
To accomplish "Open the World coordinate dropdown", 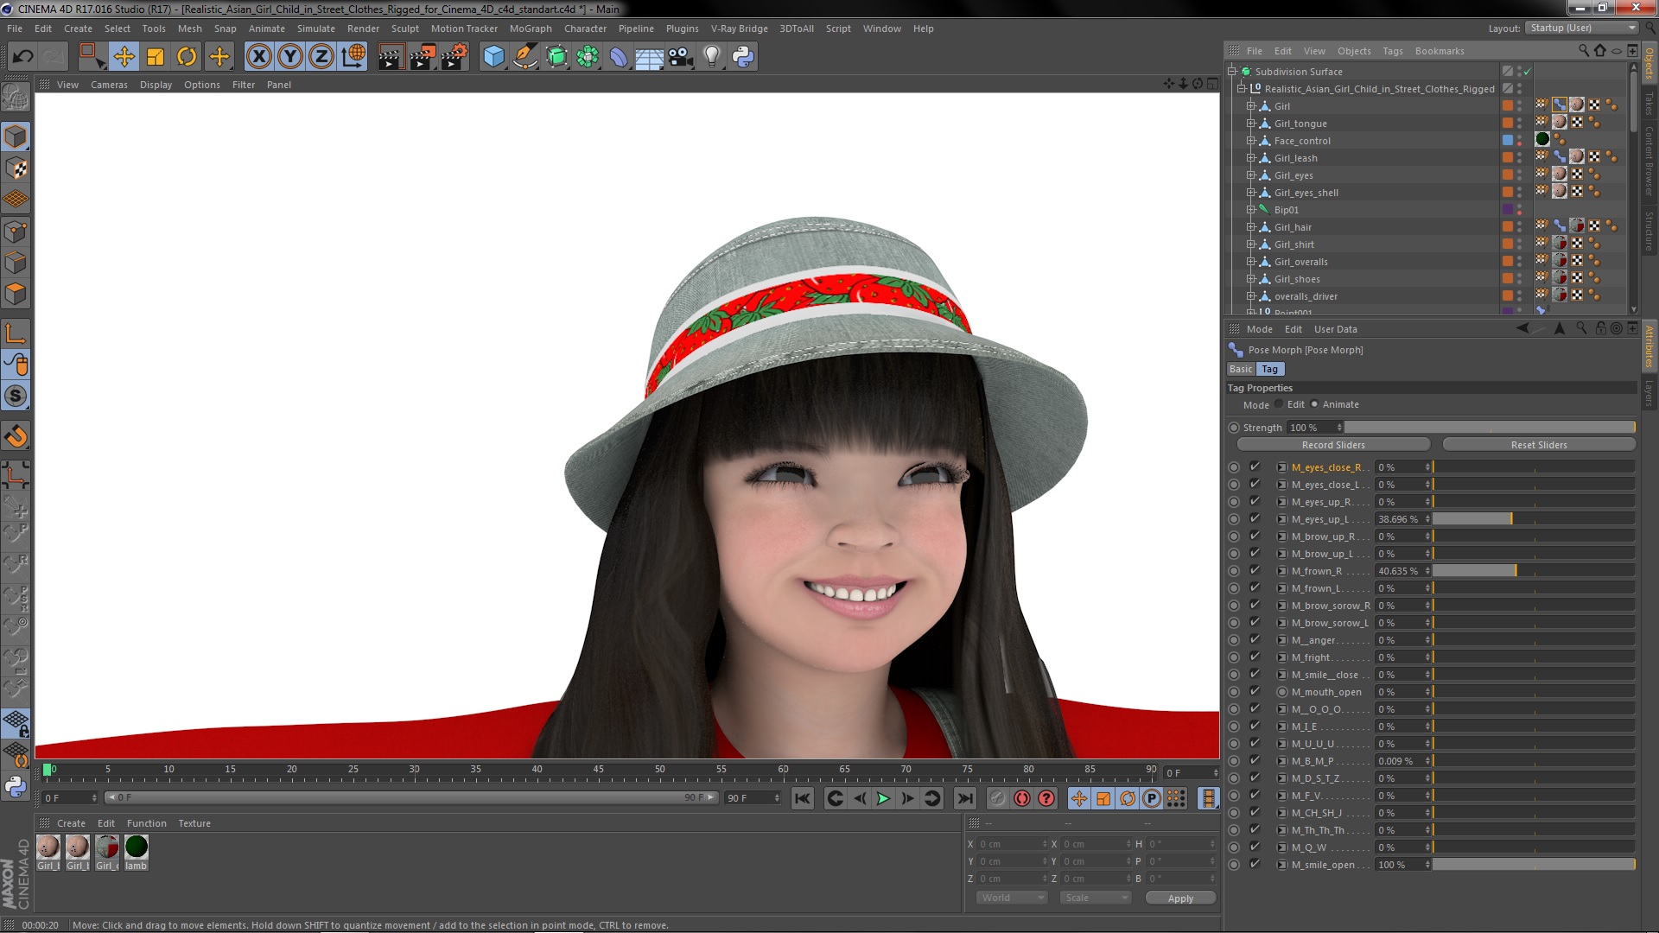I will pos(1012,898).
